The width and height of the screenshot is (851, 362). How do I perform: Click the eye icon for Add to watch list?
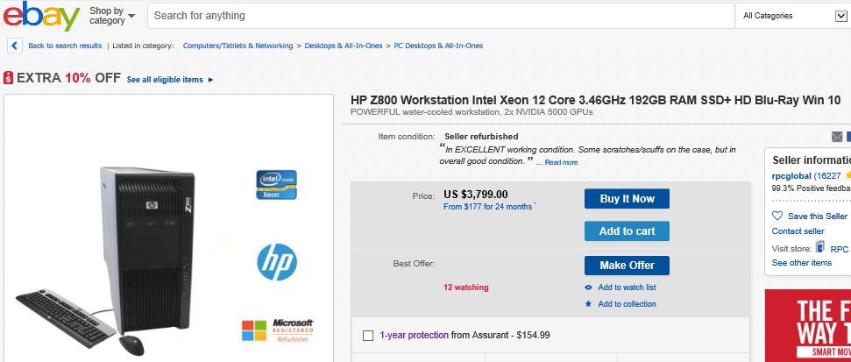(x=588, y=287)
